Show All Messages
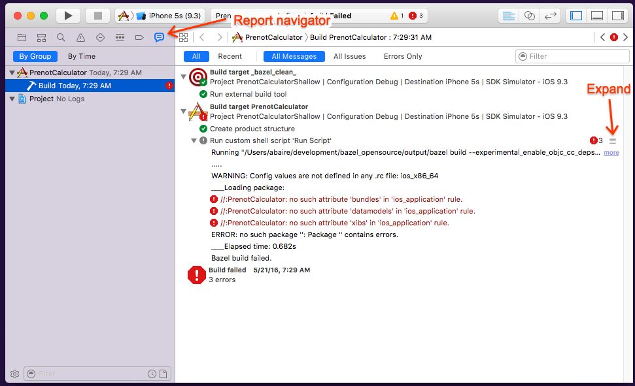Viewport: 635px width, 386px height. pos(294,56)
